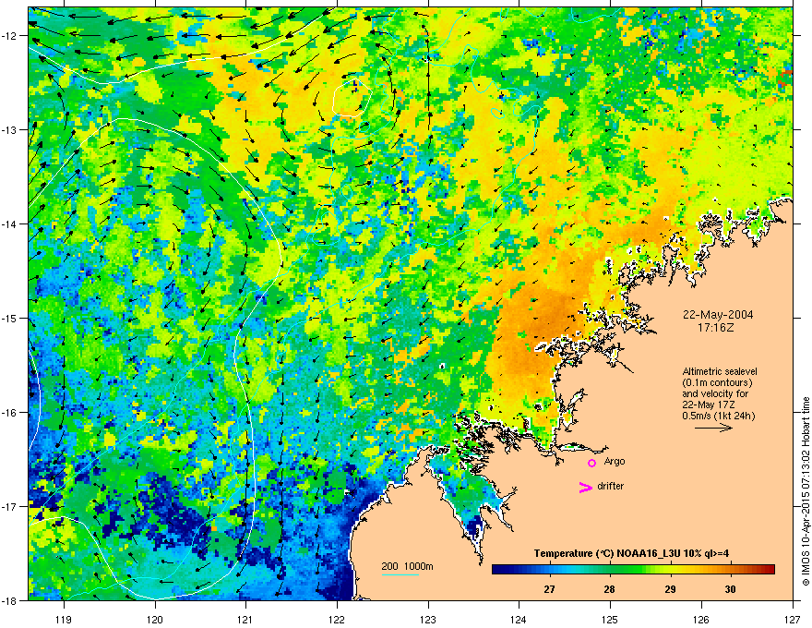Click the Temperature NOAA16_L3U title text
Viewport: 812px width, 628px height.
pos(631,553)
